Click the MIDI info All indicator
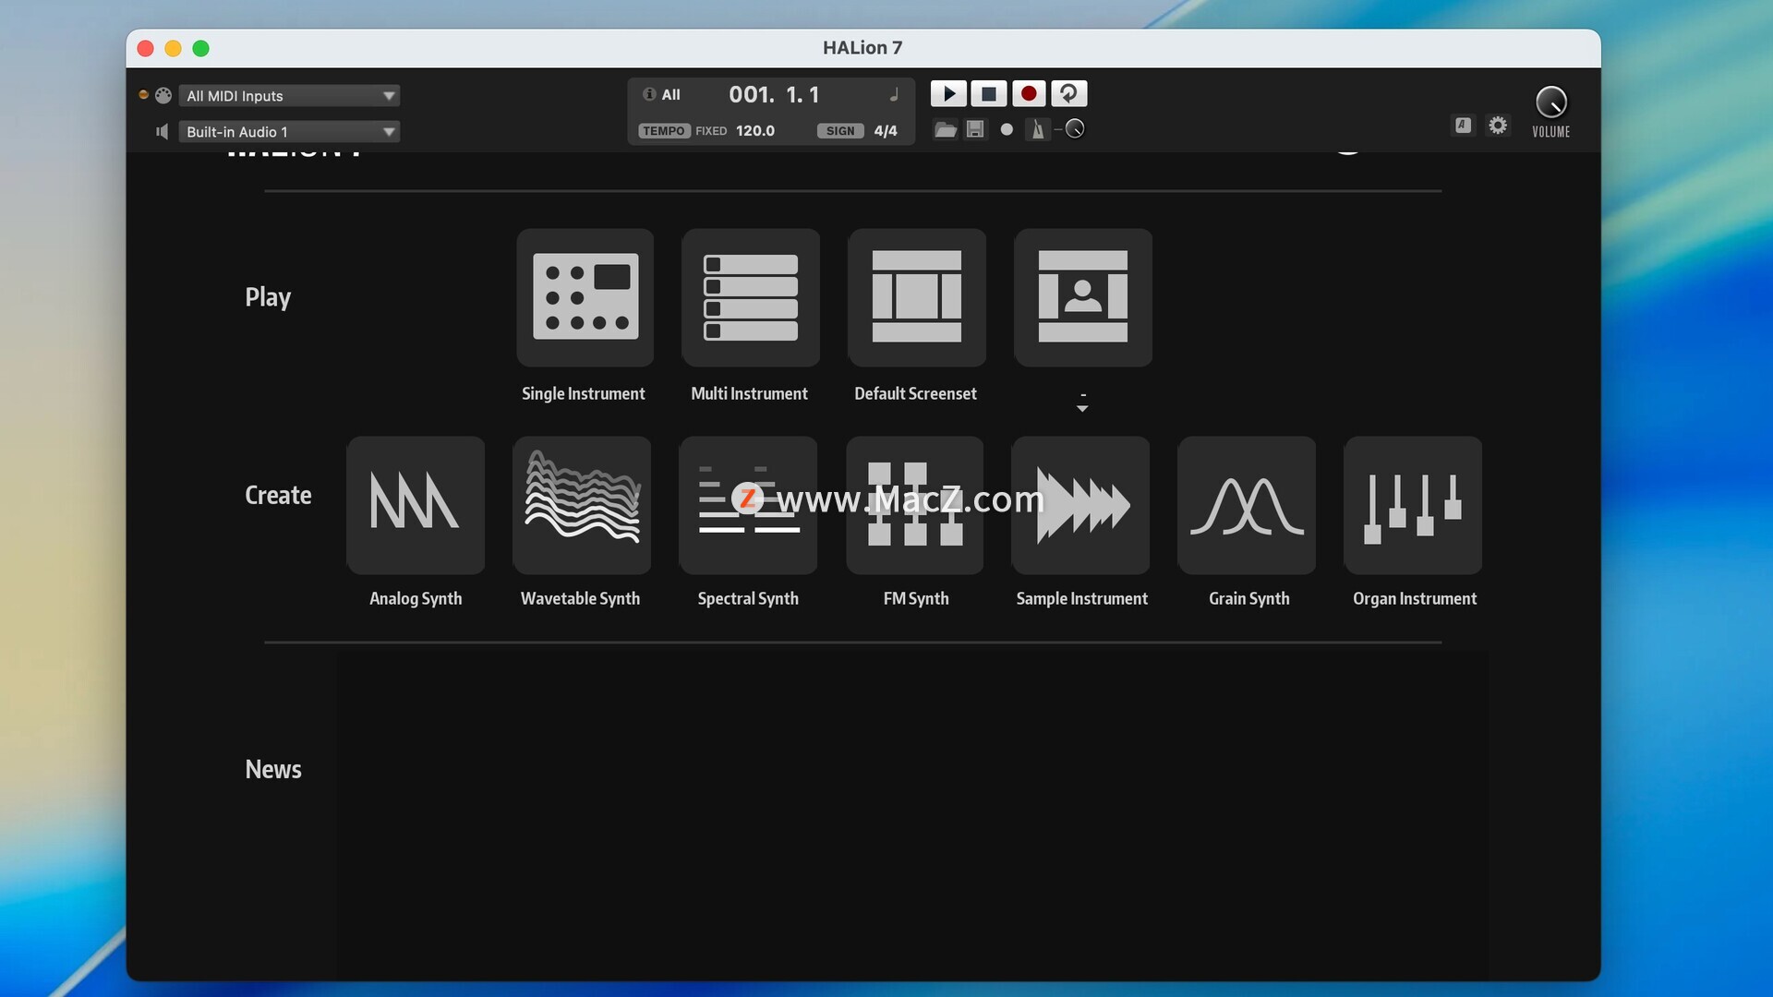This screenshot has height=997, width=1773. 662,94
